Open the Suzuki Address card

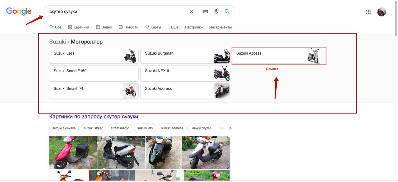[x=185, y=91]
